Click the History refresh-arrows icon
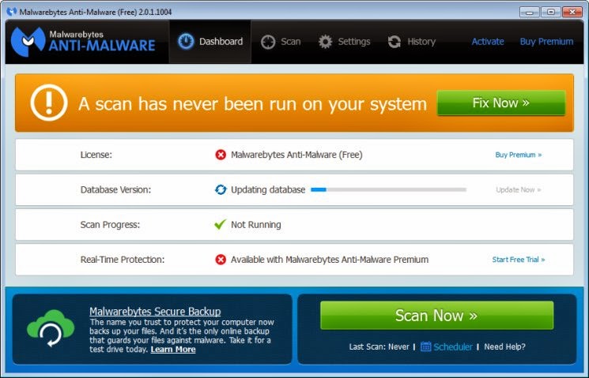This screenshot has width=589, height=378. (x=395, y=42)
